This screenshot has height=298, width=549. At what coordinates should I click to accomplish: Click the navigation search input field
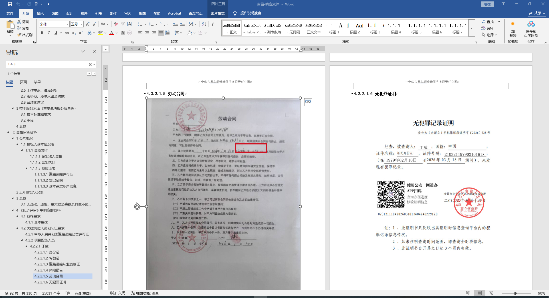click(x=47, y=64)
